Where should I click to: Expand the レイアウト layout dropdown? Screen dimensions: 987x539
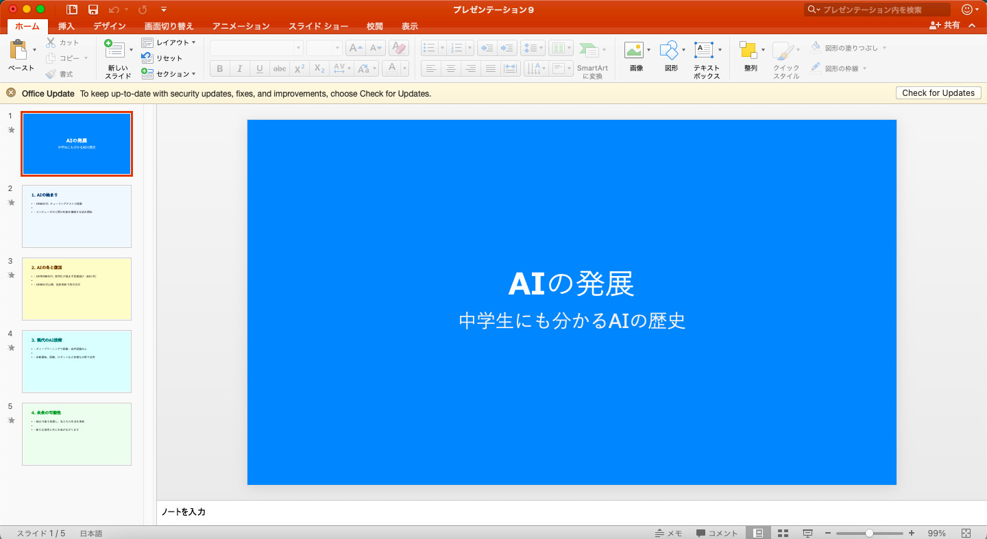point(169,42)
